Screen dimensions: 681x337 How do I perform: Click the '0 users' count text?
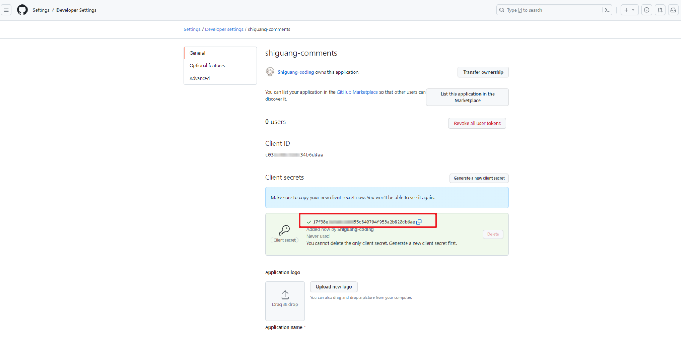tap(275, 122)
